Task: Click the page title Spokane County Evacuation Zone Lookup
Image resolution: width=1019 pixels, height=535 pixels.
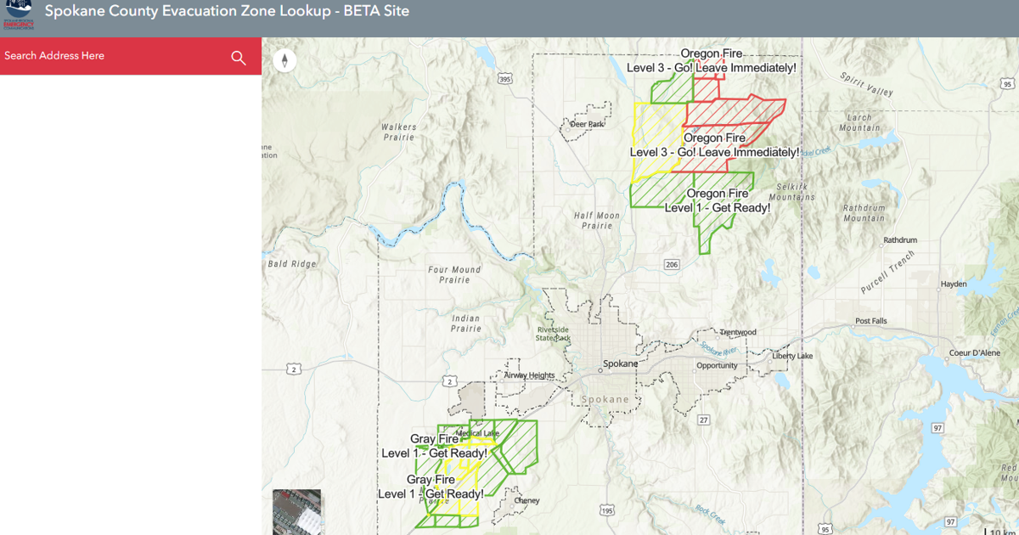Action: [187, 11]
